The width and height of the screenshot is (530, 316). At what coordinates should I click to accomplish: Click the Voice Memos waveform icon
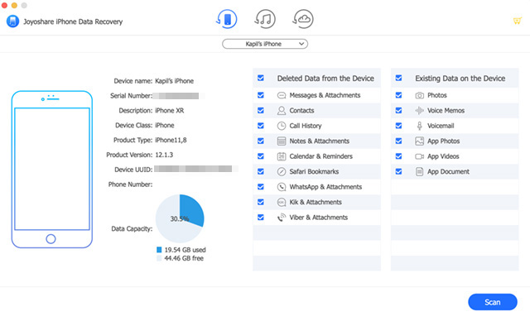click(x=420, y=111)
